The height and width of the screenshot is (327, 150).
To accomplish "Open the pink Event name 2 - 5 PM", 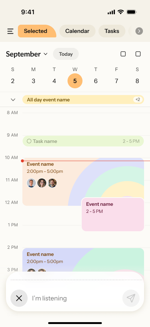I will click(113, 214).
